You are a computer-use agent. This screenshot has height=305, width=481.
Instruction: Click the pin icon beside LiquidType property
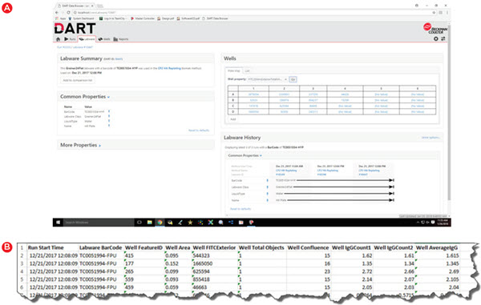tap(109, 121)
